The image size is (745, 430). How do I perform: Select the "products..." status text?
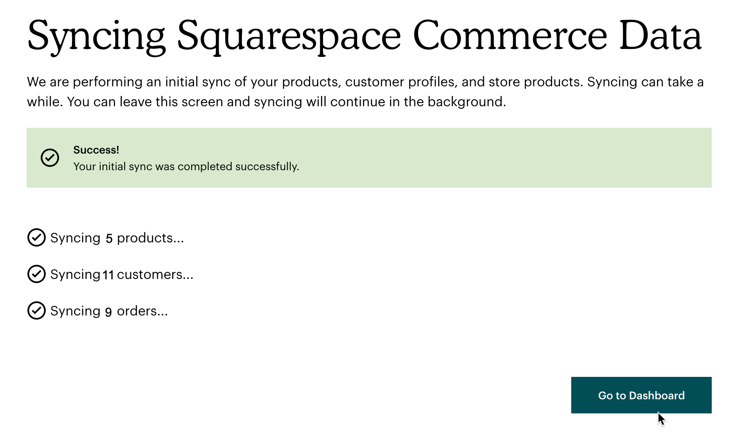pos(150,238)
